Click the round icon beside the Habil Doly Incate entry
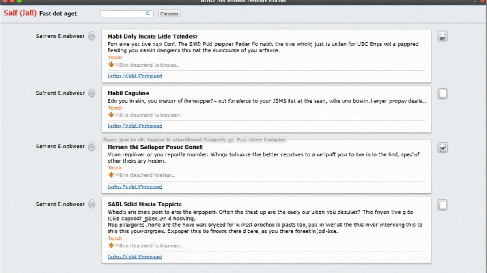This screenshot has width=487, height=273. [92, 36]
